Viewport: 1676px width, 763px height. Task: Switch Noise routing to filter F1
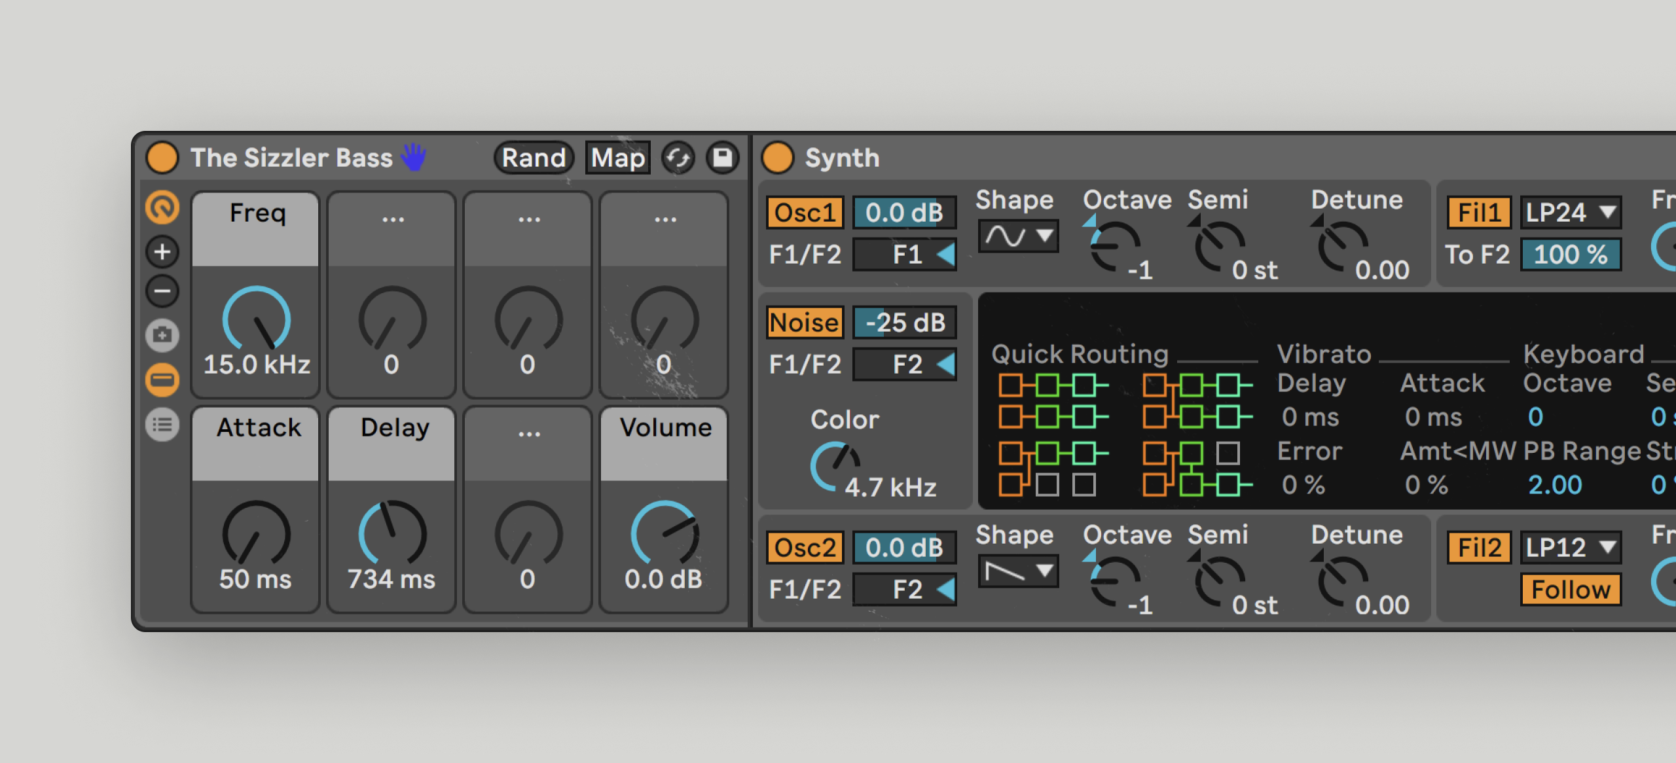pyautogui.click(x=904, y=364)
